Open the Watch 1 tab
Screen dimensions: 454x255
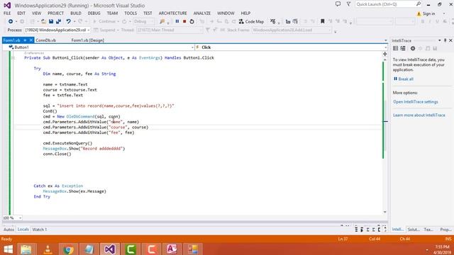click(x=40, y=229)
